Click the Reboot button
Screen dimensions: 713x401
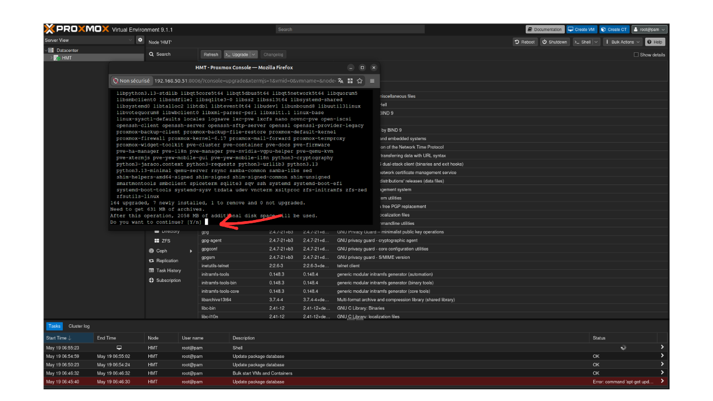(525, 42)
